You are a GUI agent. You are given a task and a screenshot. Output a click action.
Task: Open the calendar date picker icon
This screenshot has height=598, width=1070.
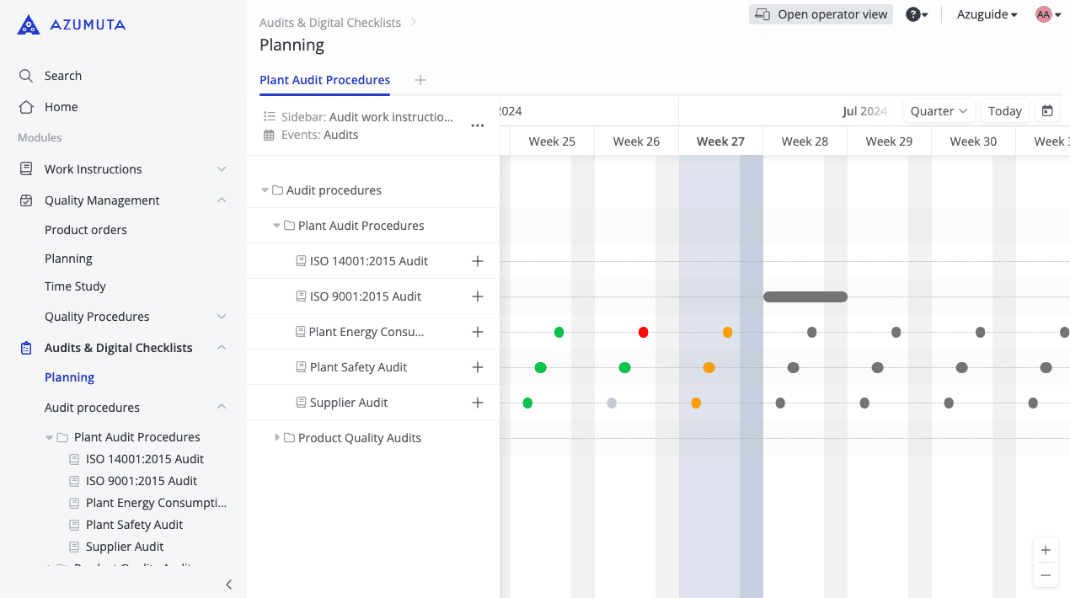[1047, 111]
